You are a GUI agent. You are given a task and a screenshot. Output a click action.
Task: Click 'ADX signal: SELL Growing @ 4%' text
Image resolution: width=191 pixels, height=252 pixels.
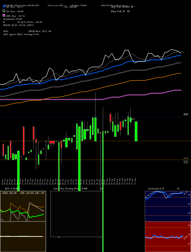tap(21, 34)
